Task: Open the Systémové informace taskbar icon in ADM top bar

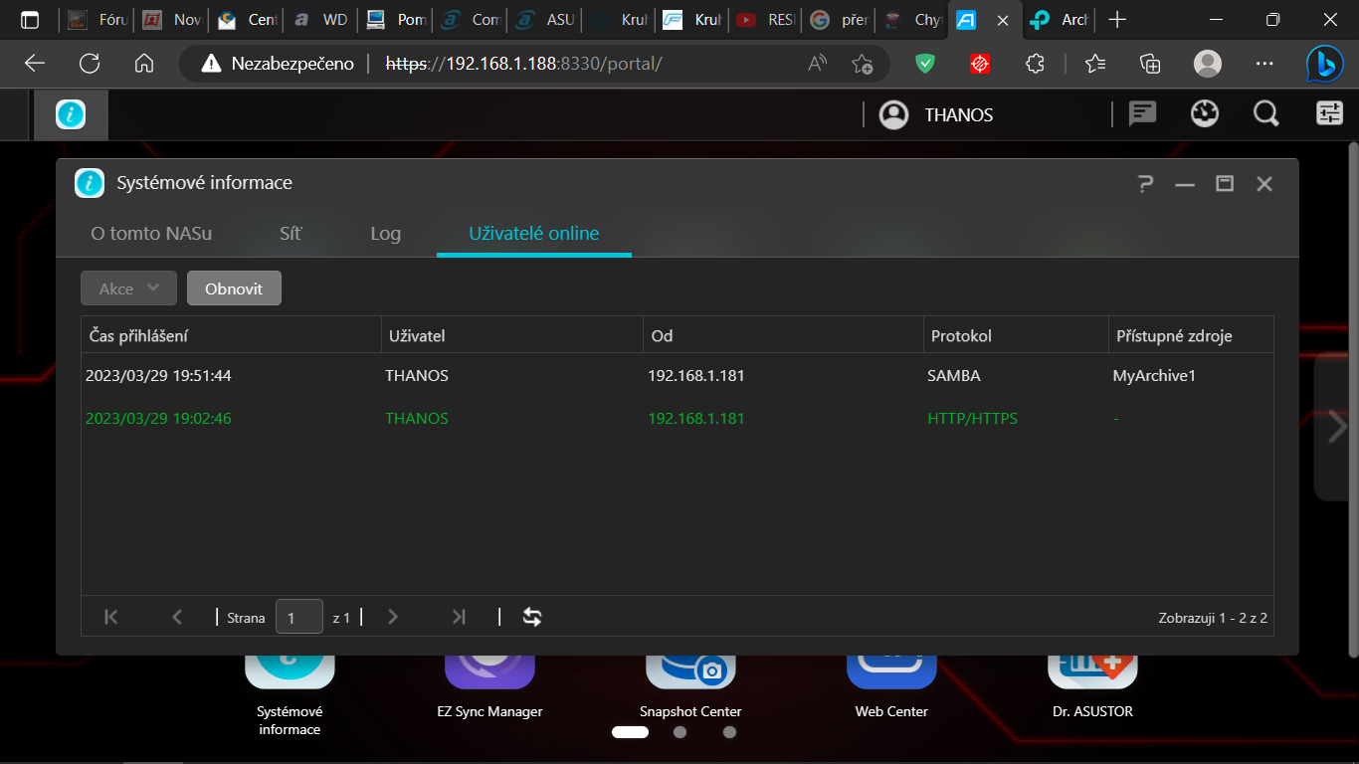Action: coord(71,114)
